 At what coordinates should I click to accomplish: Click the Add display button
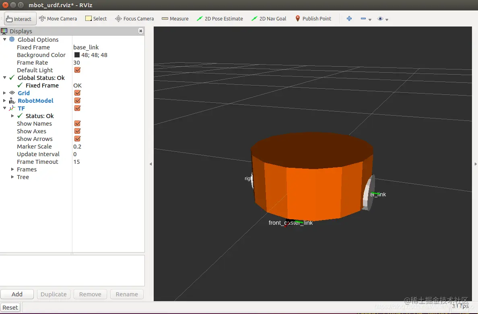click(17, 294)
